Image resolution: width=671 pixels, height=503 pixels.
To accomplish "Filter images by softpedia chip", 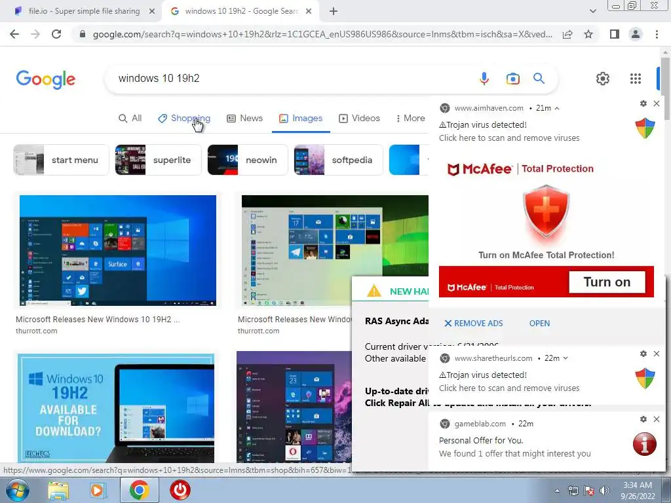I will coord(338,160).
